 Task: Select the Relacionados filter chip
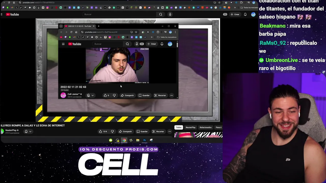click(206, 127)
